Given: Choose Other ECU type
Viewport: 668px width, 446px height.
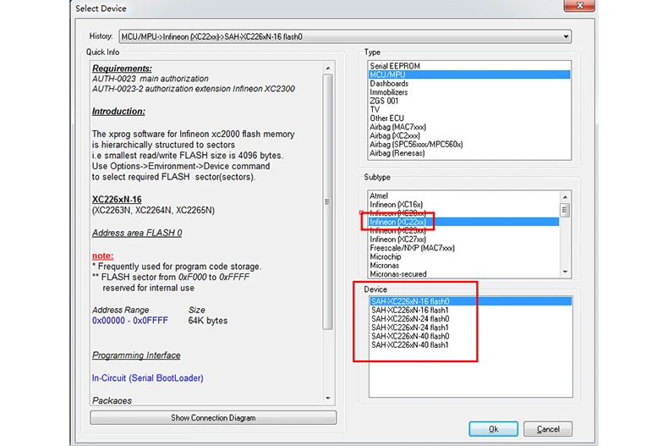Looking at the screenshot, I should (x=468, y=118).
